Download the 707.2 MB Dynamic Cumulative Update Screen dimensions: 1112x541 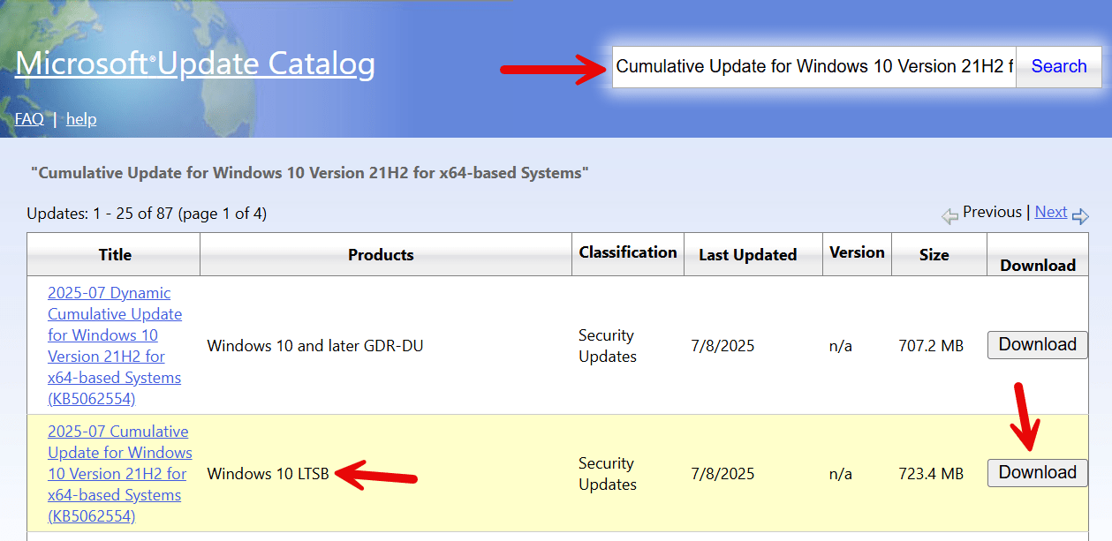[1037, 345]
